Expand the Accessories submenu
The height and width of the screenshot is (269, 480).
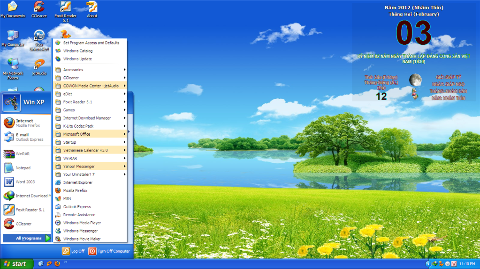click(90, 70)
